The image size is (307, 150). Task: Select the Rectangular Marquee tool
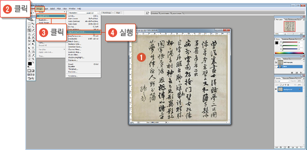coord(29,23)
